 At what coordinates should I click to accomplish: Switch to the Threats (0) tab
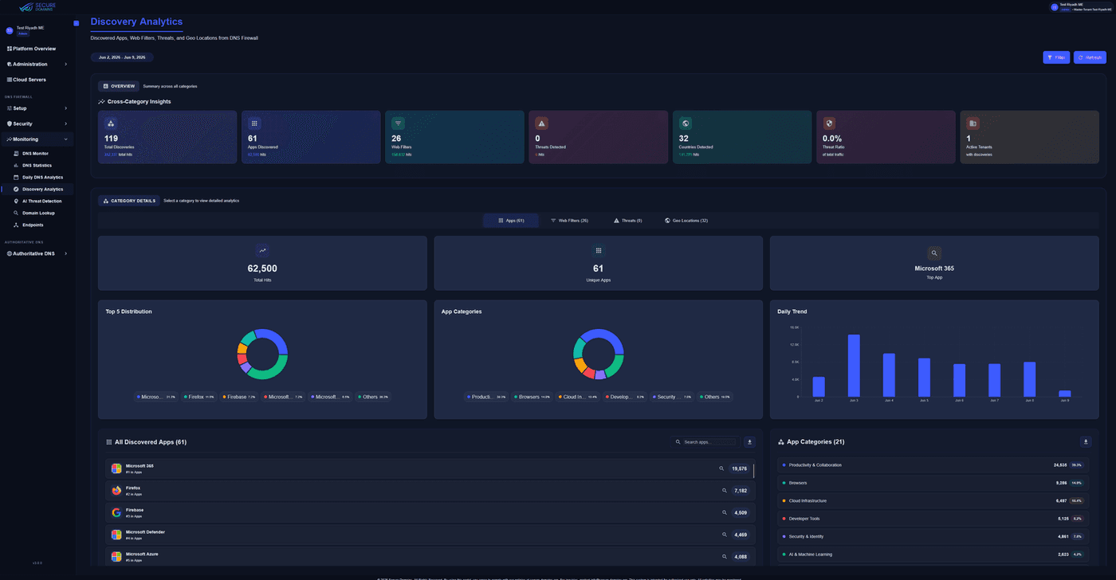coord(627,221)
